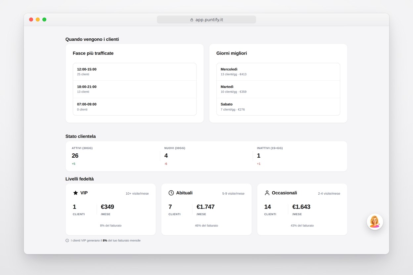This screenshot has width=413, height=275.
Task: Click the Abituali clock icon
Action: tap(171, 193)
